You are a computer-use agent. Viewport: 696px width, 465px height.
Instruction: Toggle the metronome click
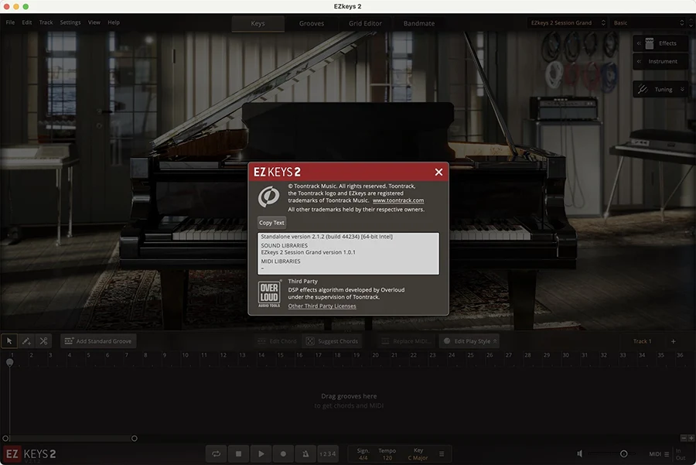coord(305,454)
